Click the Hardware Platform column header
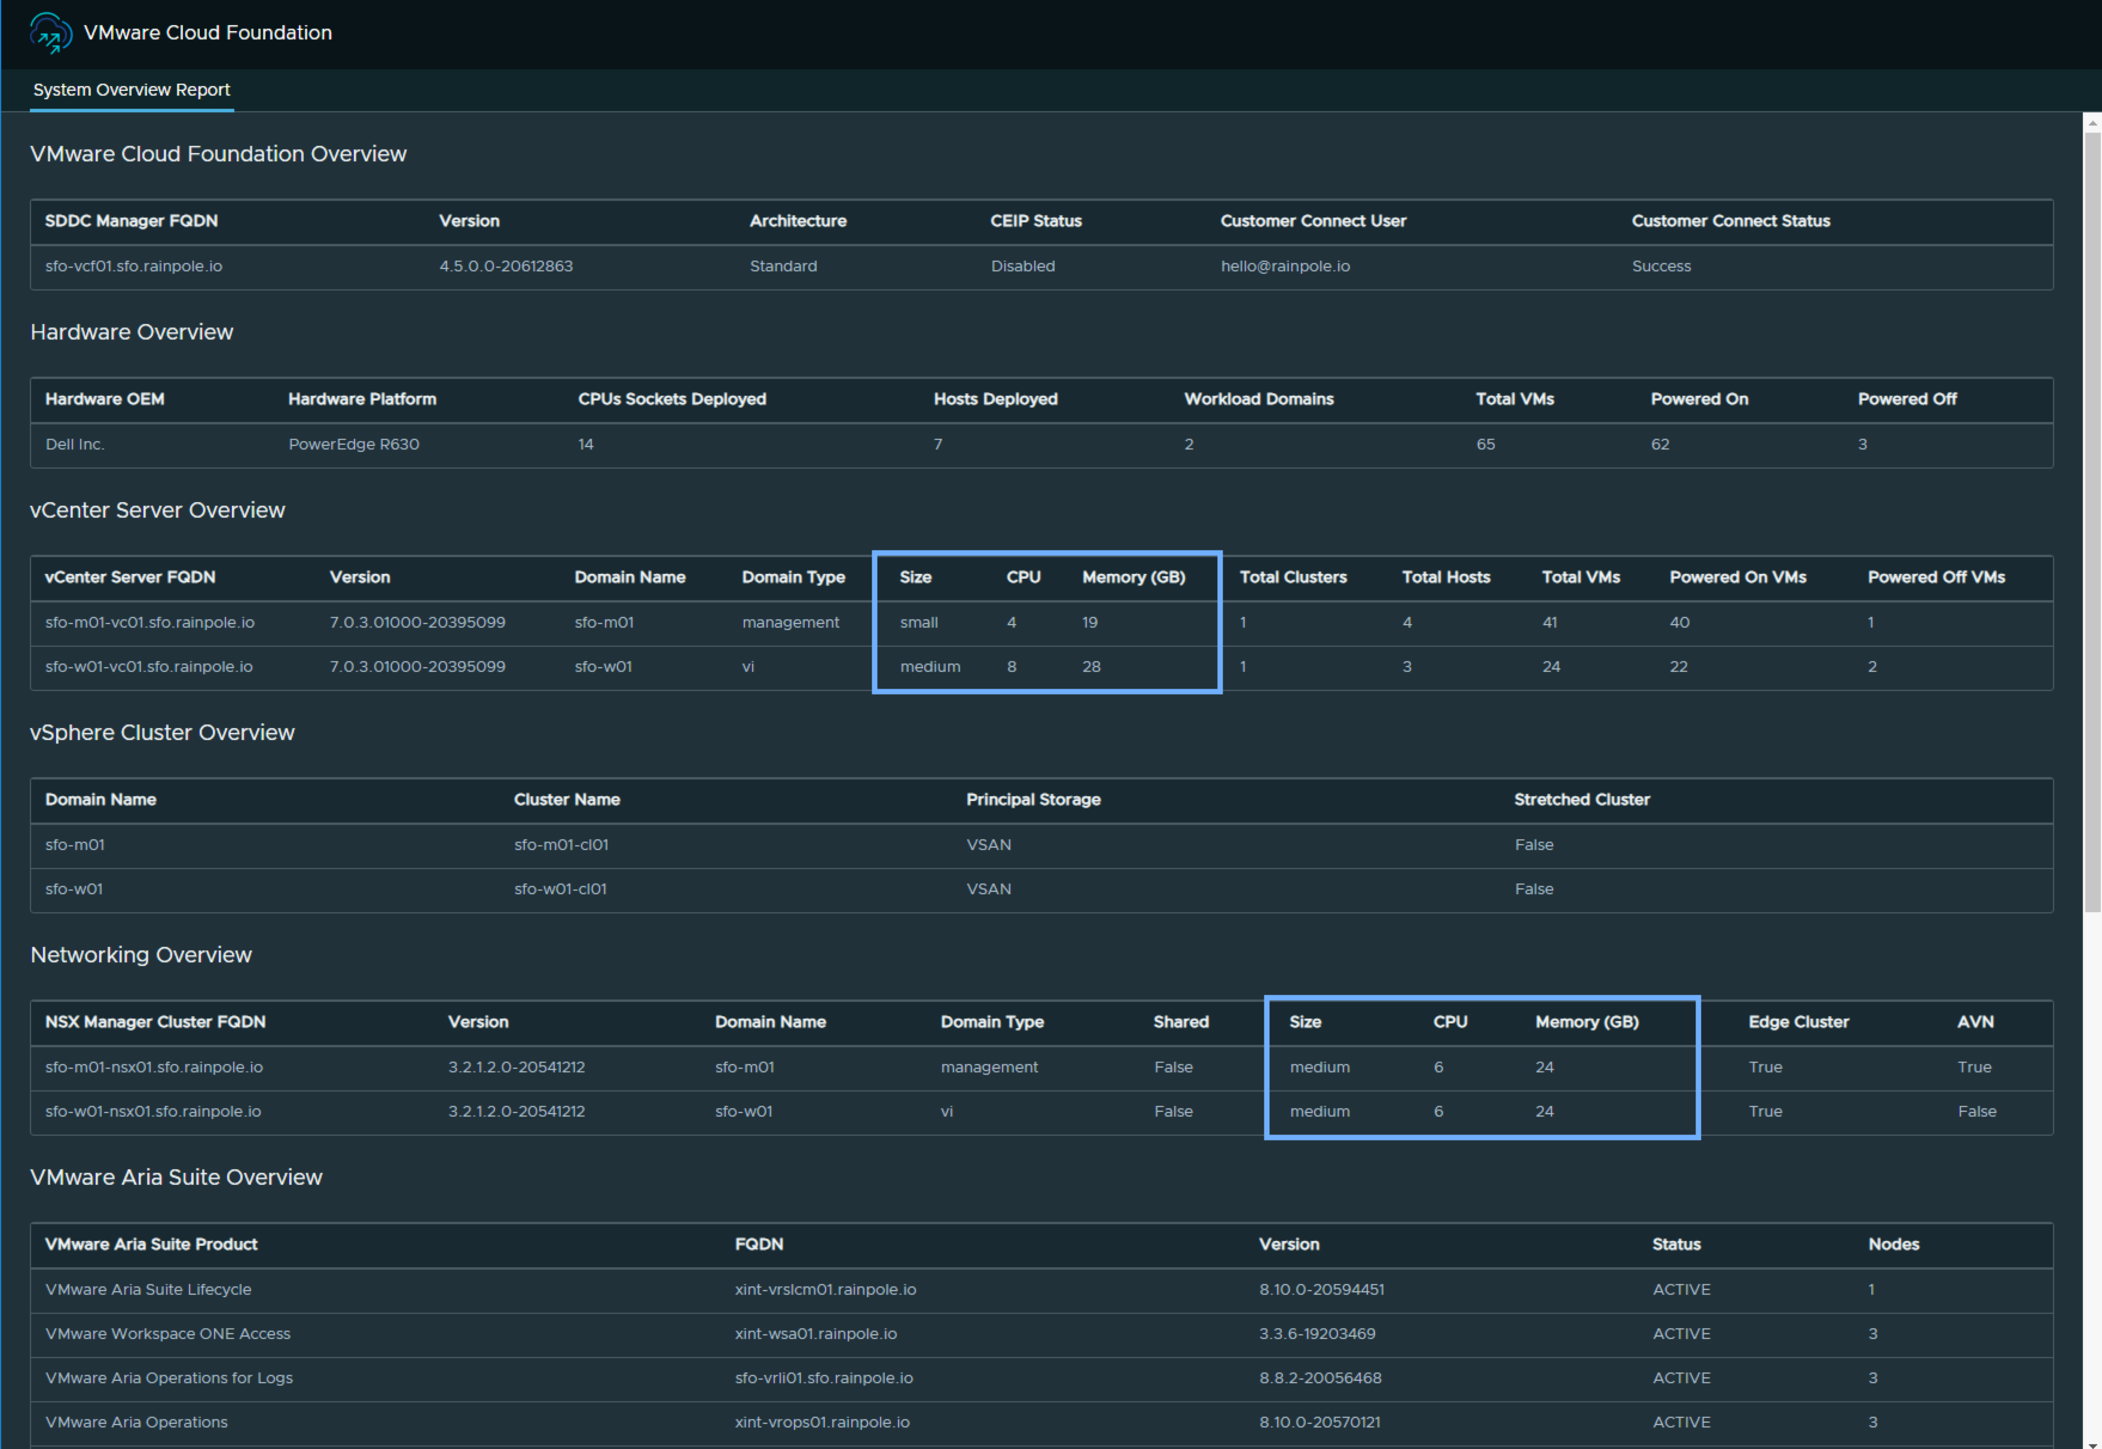The image size is (2102, 1449). tap(362, 399)
